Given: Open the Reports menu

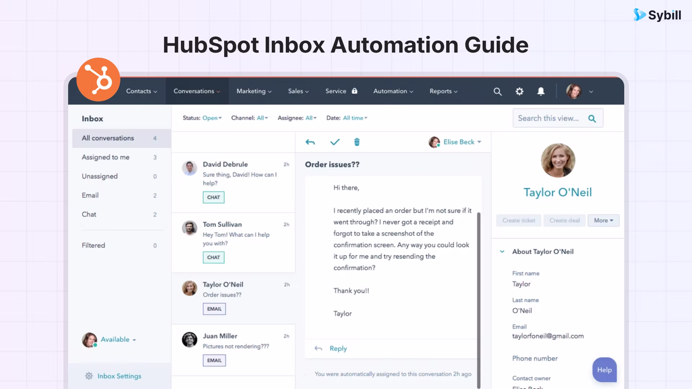Looking at the screenshot, I should pyautogui.click(x=444, y=91).
